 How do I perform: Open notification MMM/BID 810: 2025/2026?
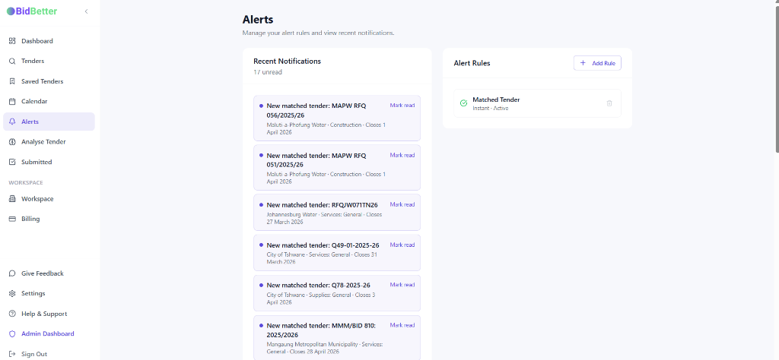[337, 338]
